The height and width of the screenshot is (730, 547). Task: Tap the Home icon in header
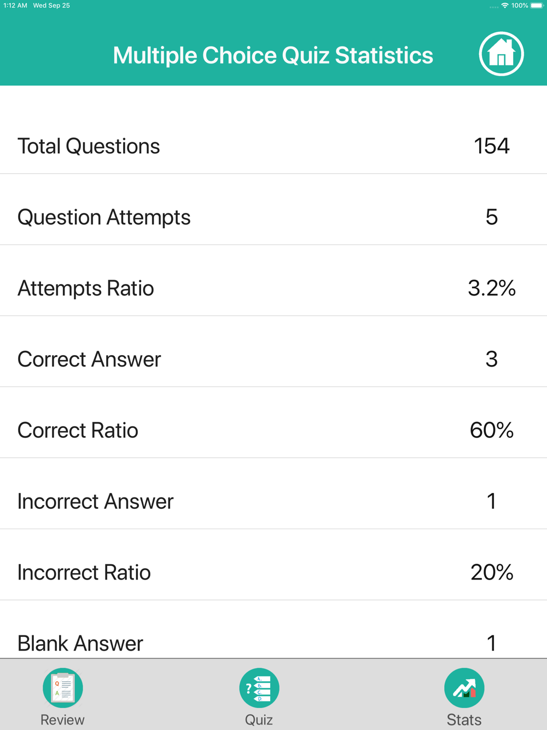tap(501, 54)
